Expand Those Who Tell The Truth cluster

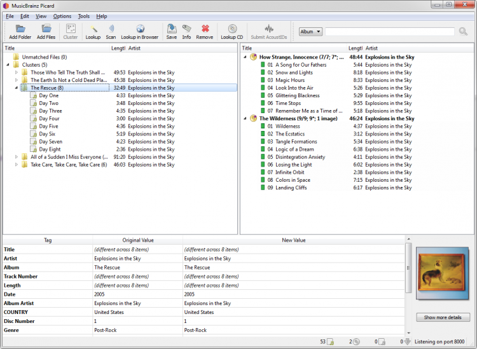coord(17,72)
